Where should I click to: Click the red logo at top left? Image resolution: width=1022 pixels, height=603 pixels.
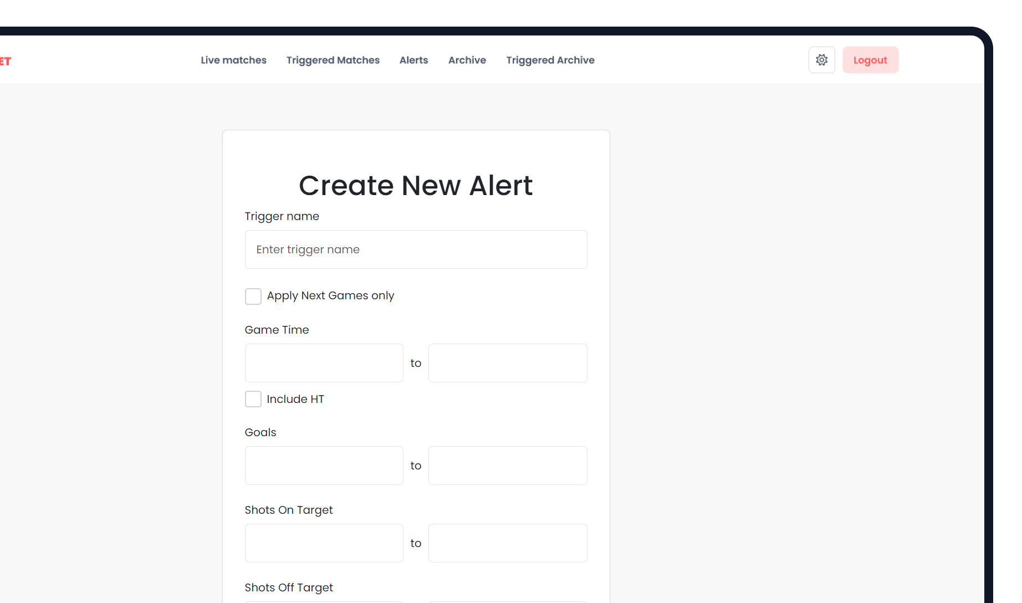pos(5,61)
